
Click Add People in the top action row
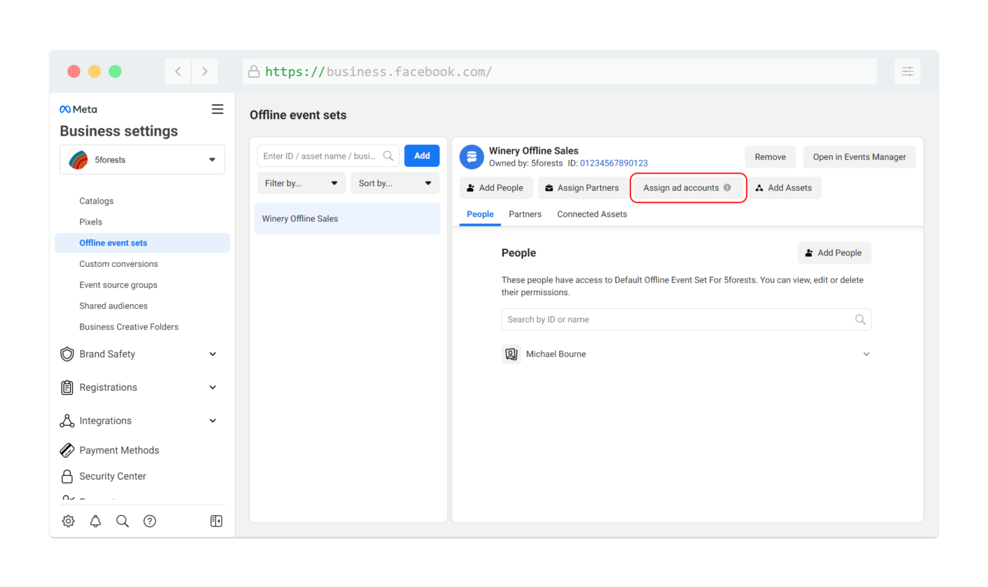pyautogui.click(x=496, y=188)
